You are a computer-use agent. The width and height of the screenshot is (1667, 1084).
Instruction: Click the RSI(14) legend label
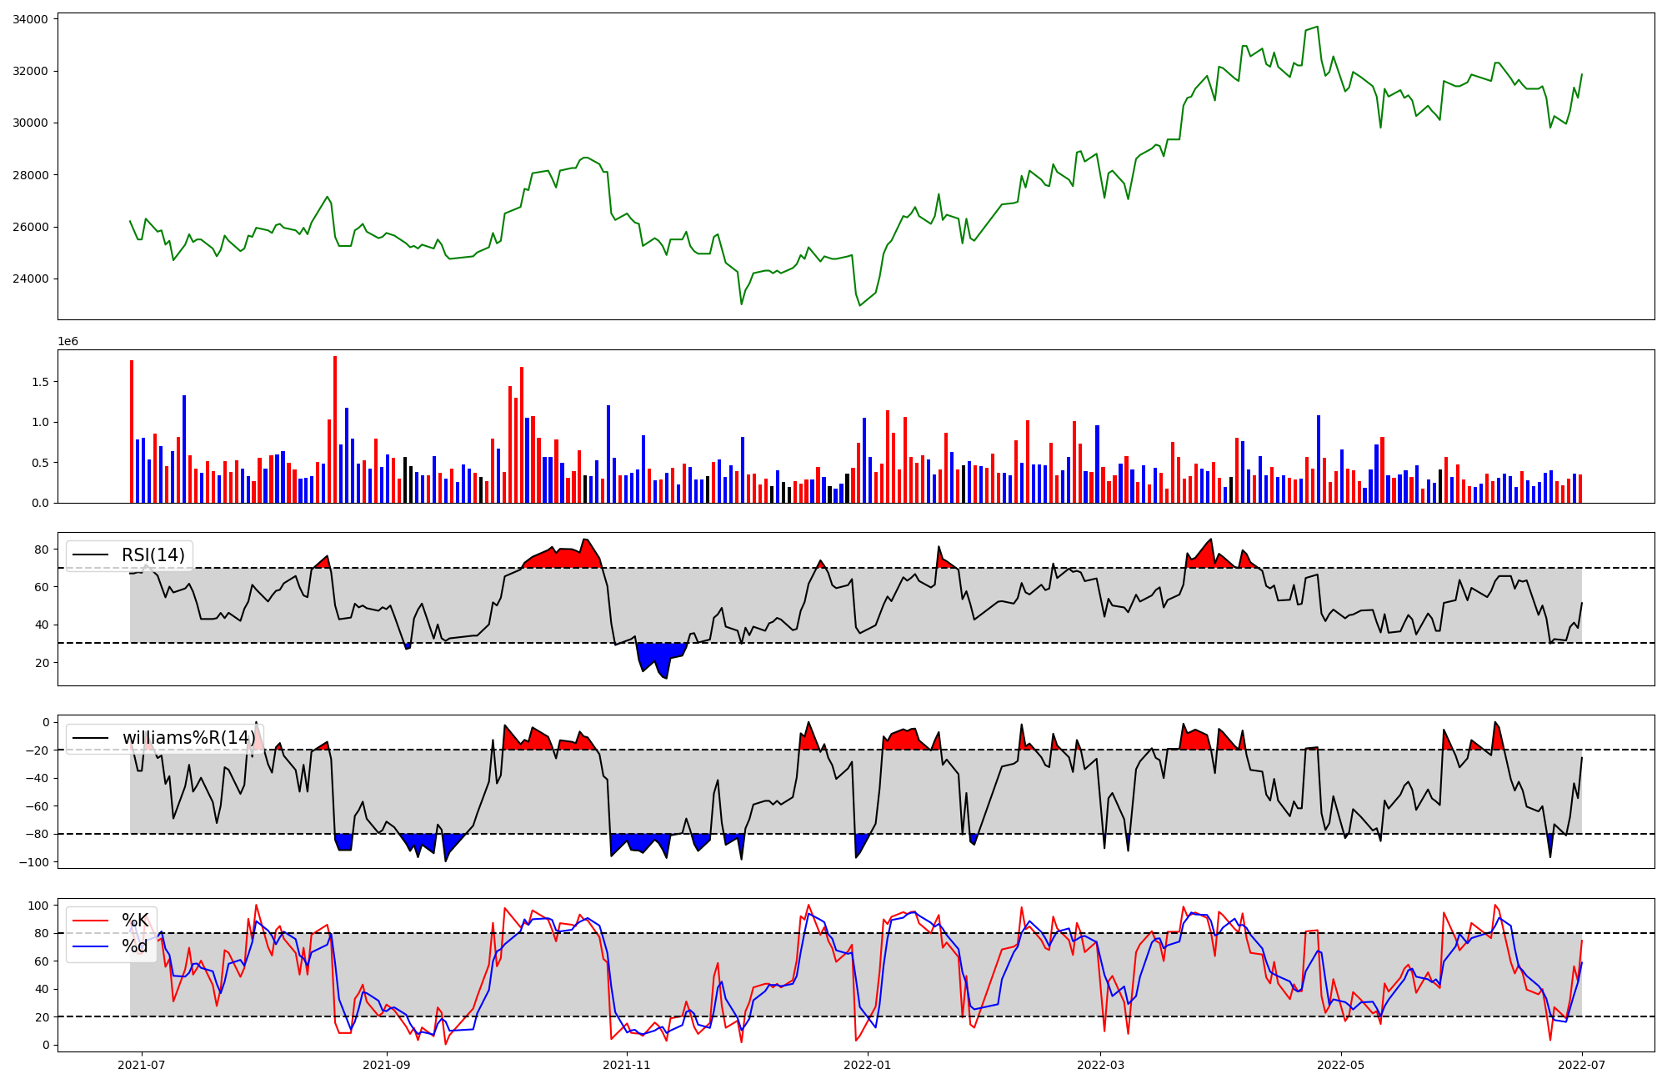153,555
